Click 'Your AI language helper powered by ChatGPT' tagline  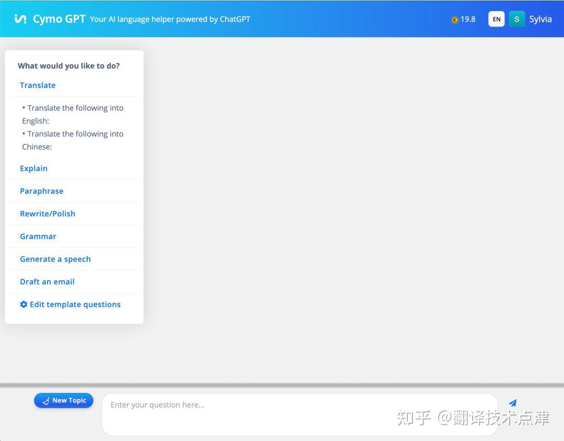click(x=170, y=19)
